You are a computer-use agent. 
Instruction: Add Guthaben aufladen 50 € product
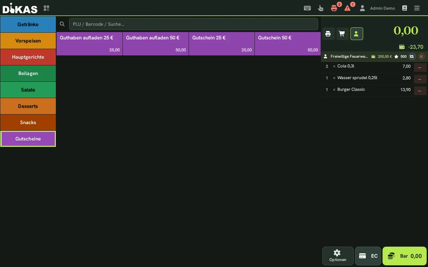(155, 44)
